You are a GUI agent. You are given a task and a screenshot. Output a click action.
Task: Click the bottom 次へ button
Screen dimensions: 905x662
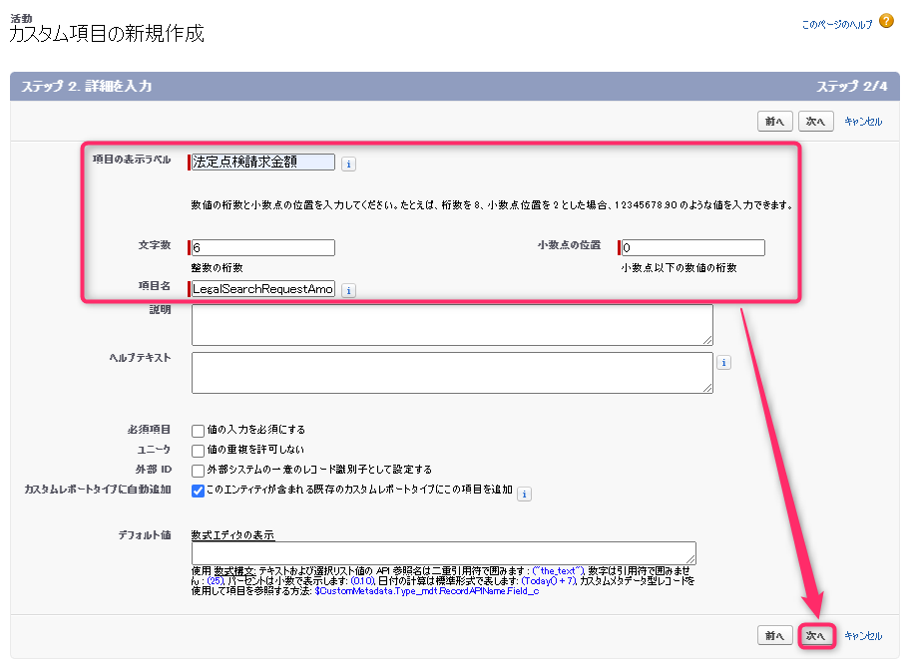point(815,635)
